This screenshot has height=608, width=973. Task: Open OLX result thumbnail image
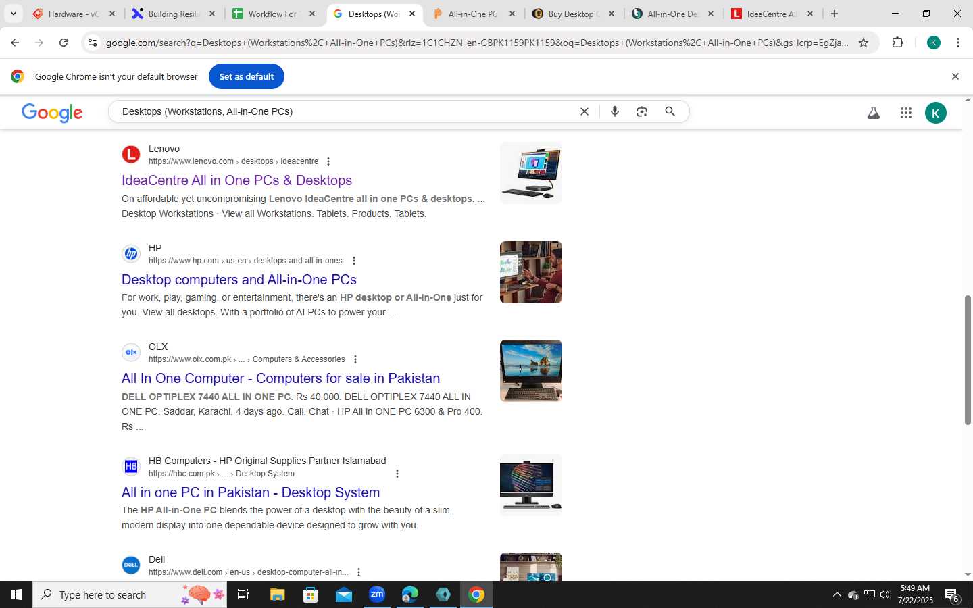pyautogui.click(x=531, y=371)
